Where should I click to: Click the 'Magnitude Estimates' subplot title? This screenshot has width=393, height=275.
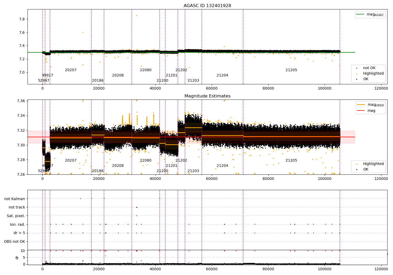click(x=207, y=96)
